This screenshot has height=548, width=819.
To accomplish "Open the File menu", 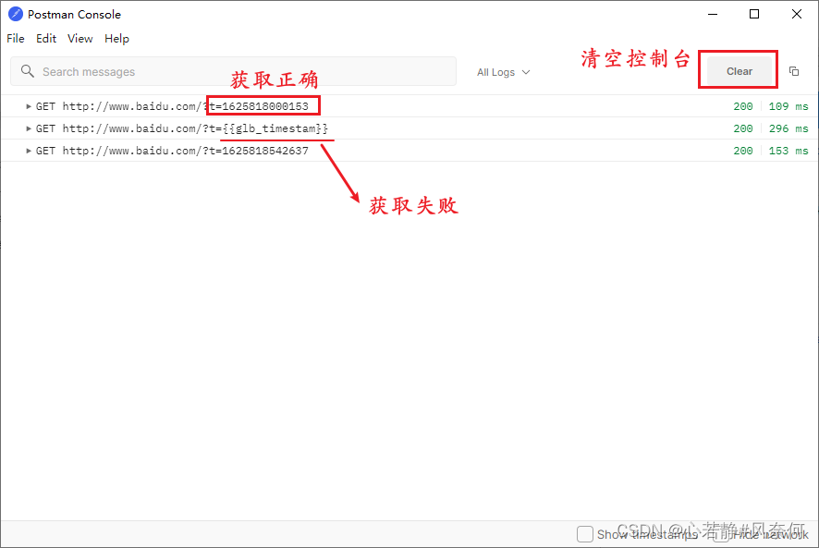I will pyautogui.click(x=16, y=39).
